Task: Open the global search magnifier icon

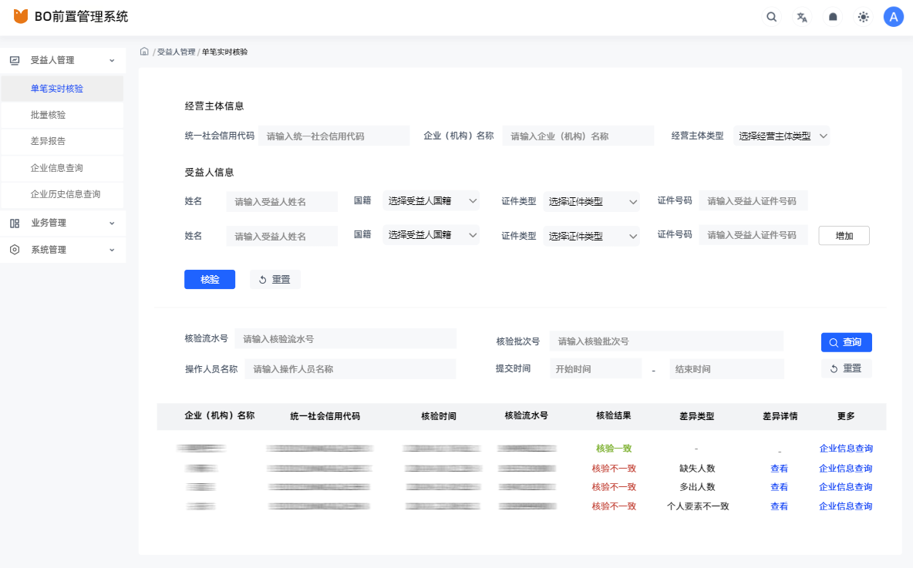Action: coord(771,16)
